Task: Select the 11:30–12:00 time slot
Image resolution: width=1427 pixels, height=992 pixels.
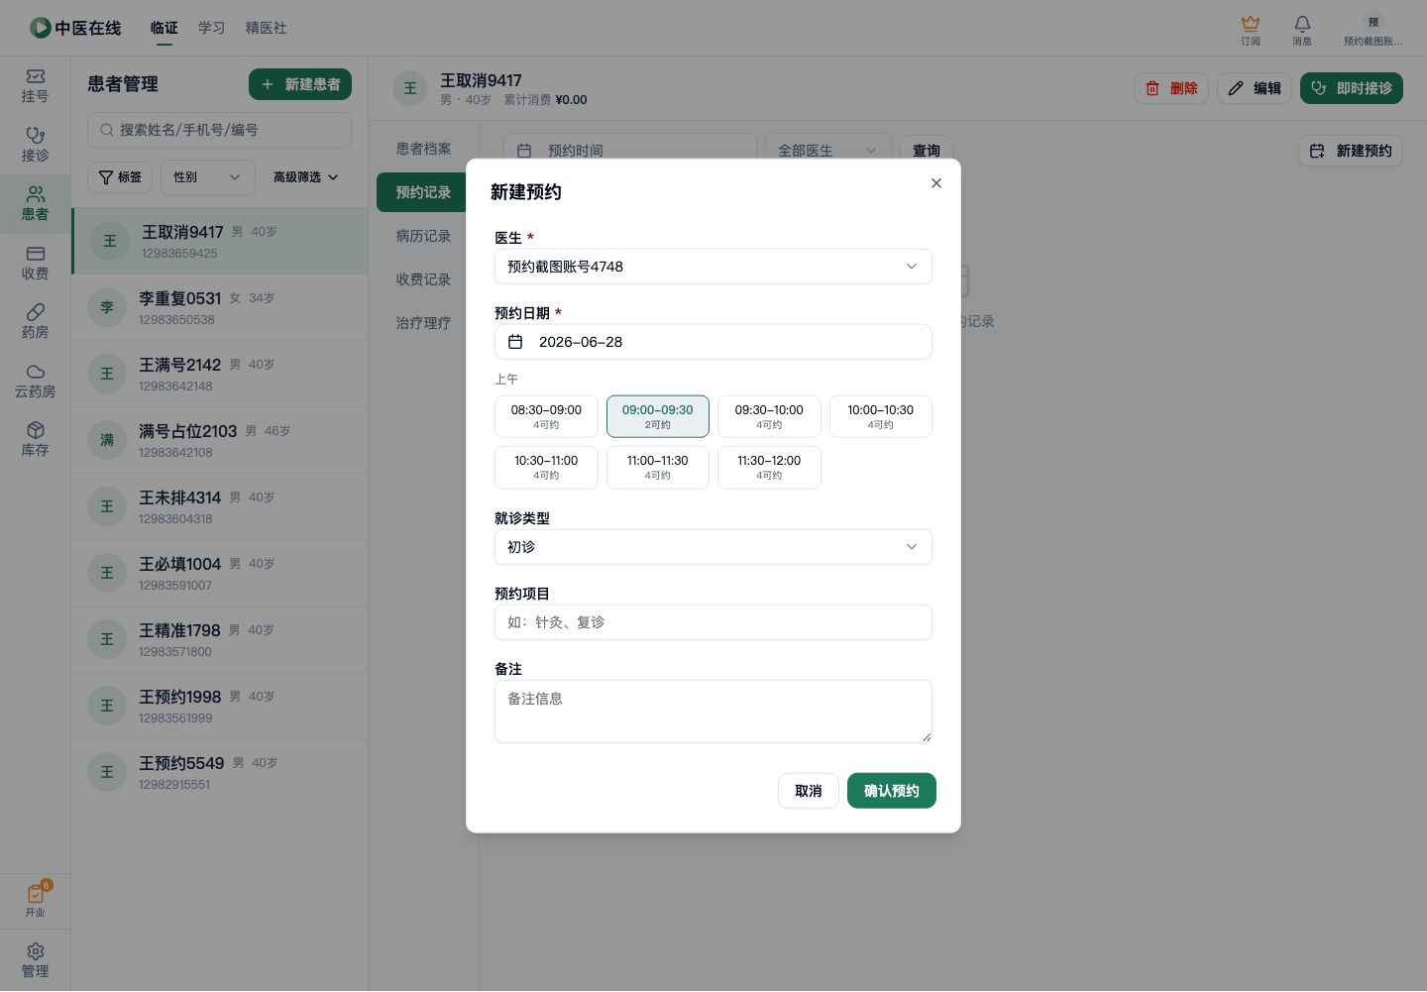Action: [x=769, y=467]
